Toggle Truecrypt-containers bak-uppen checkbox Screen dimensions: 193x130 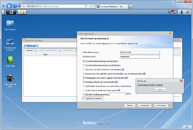84,90
